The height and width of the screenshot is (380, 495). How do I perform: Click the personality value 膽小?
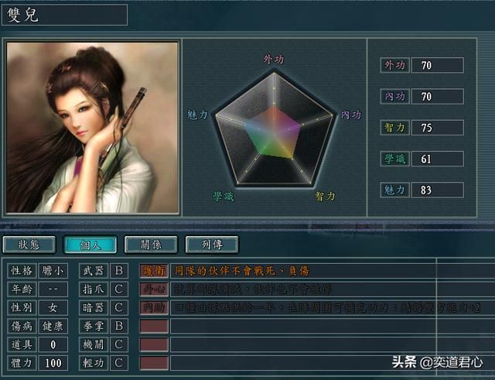(53, 271)
